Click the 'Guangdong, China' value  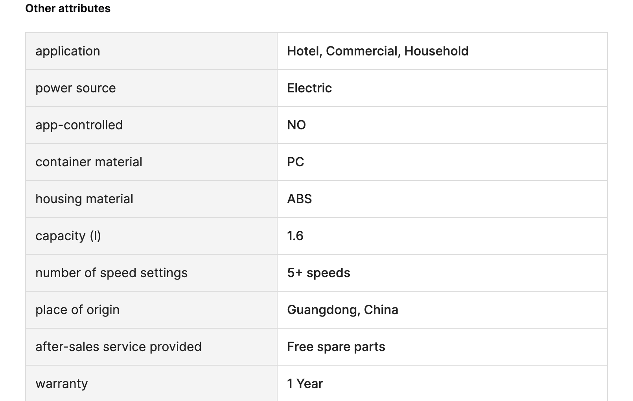(x=342, y=310)
